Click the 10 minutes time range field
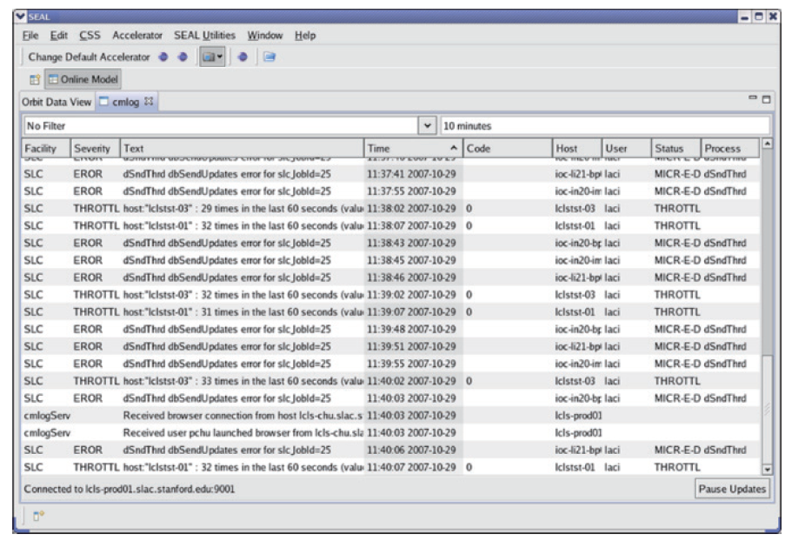The height and width of the screenshot is (541, 785). point(605,126)
